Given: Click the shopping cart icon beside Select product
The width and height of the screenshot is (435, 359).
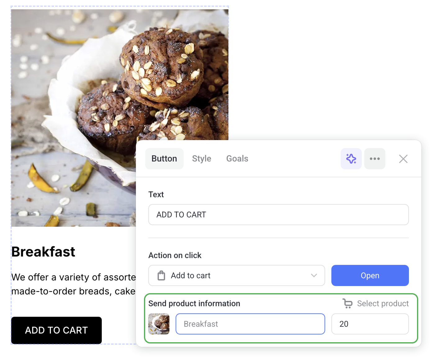Looking at the screenshot, I should tap(348, 303).
